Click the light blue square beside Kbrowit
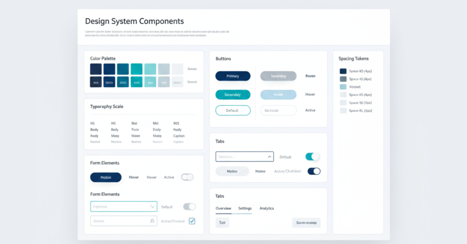467x244 pixels. pyautogui.click(x=343, y=87)
